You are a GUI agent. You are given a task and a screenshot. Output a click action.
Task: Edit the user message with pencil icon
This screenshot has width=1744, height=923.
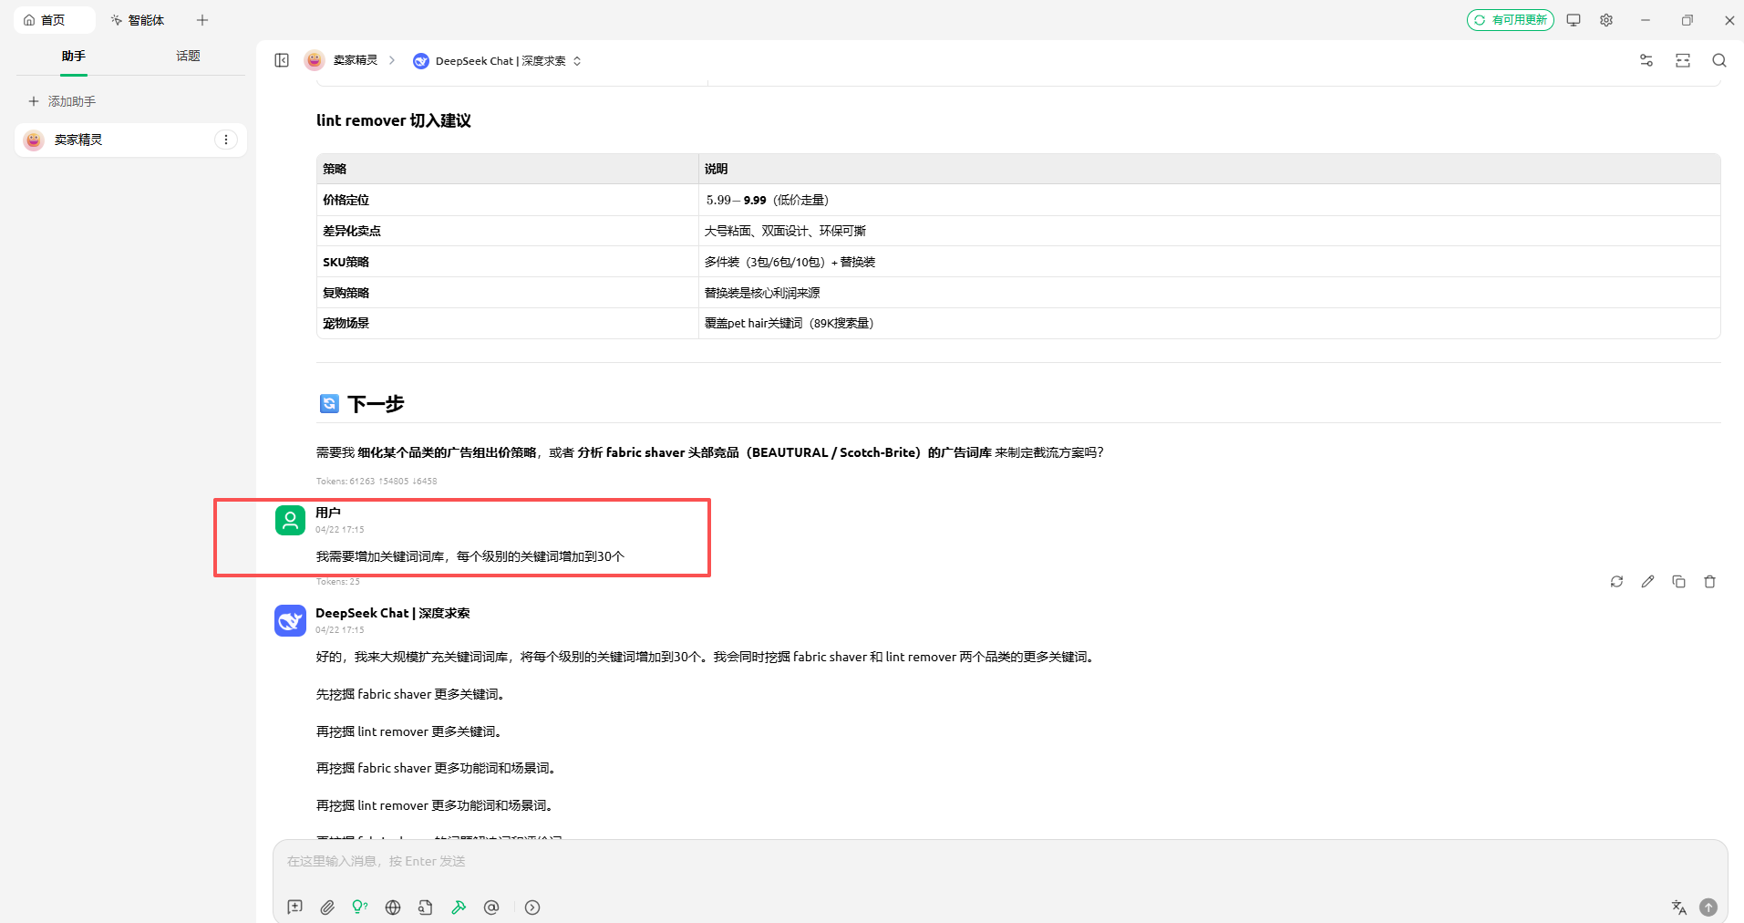click(x=1647, y=582)
